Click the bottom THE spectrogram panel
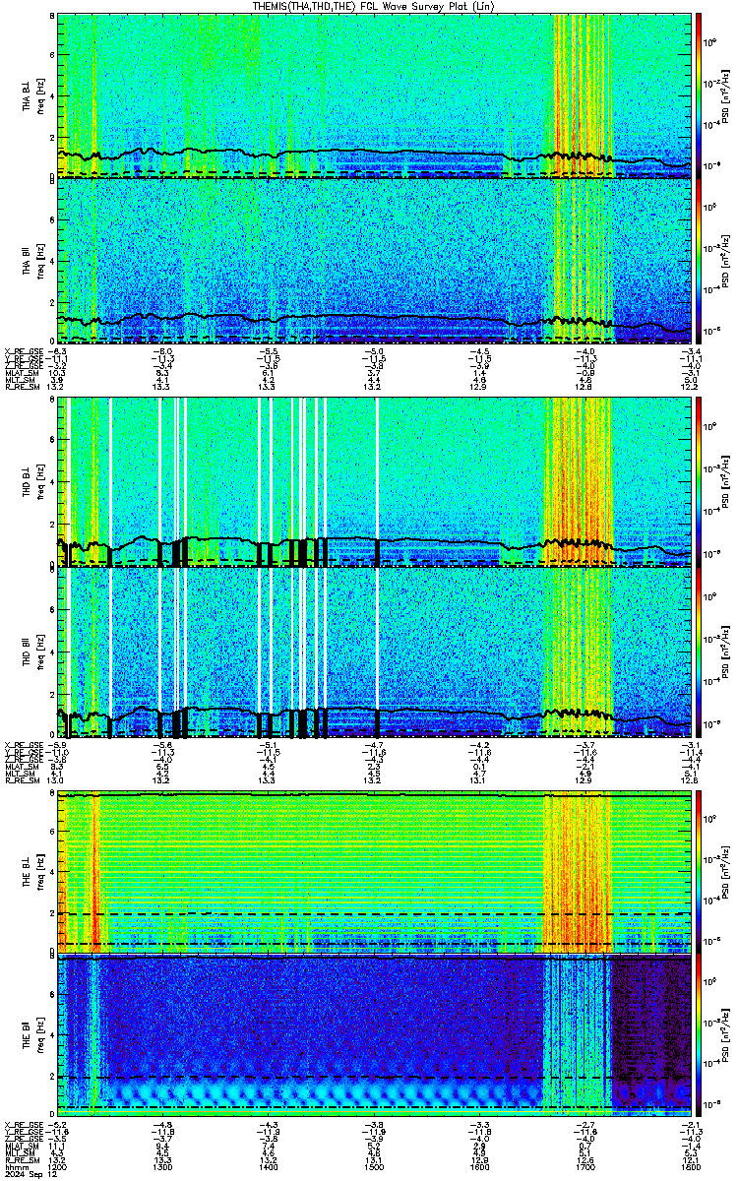The image size is (738, 1181). 374,1035
